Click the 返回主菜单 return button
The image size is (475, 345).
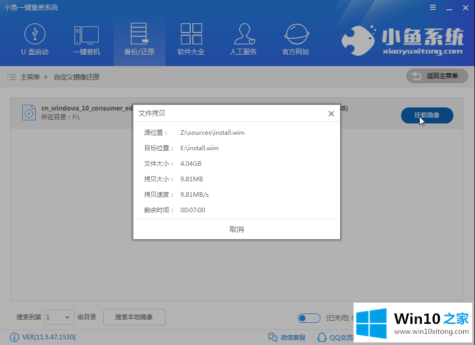coord(437,76)
